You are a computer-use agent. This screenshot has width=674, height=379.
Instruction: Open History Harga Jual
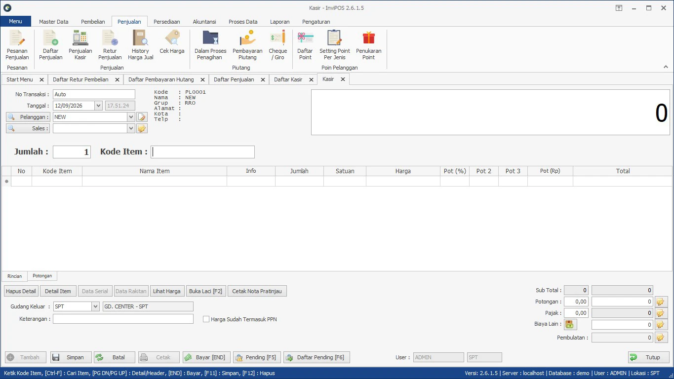pos(140,45)
